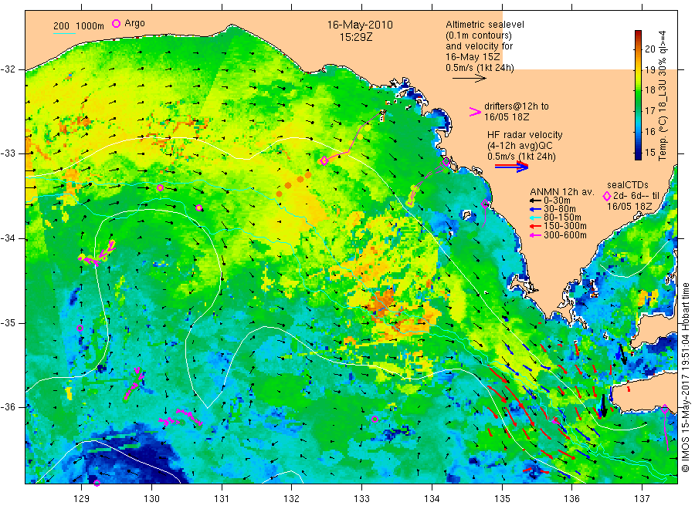Click the 'HF radar velocity' label
The image size is (695, 509).
525,135
